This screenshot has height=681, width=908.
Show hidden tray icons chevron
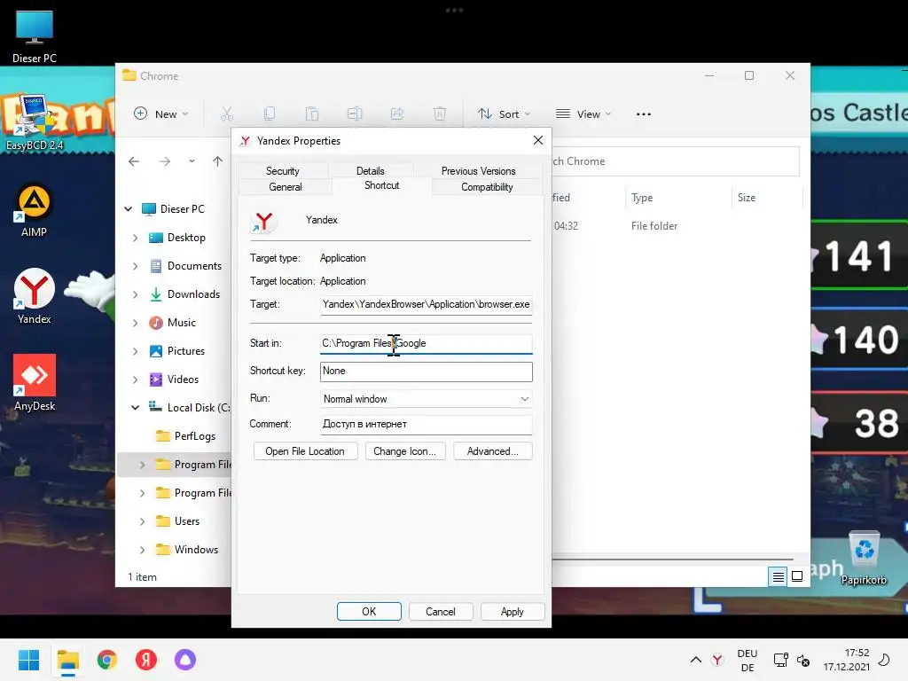[696, 660]
